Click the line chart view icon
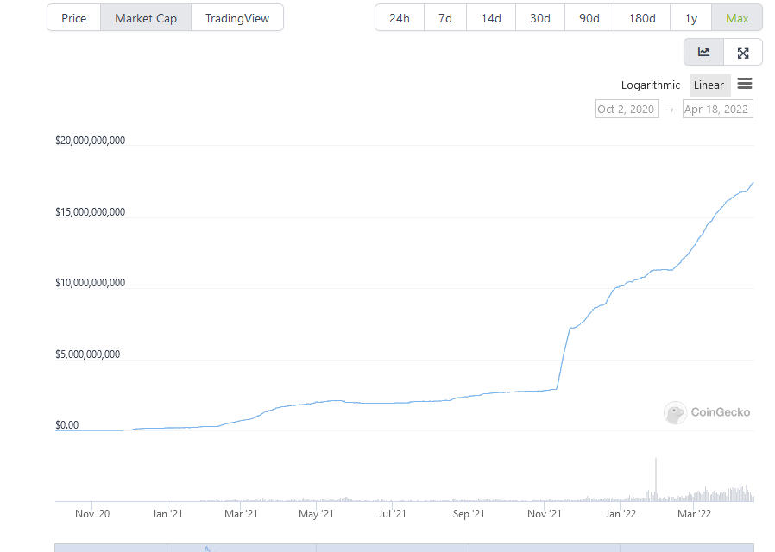This screenshot has width=775, height=552. tap(703, 53)
